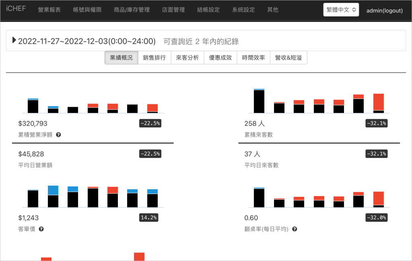The height and width of the screenshot is (261, 412).
Task: Open the 結帳設定 menu
Action: [x=209, y=10]
